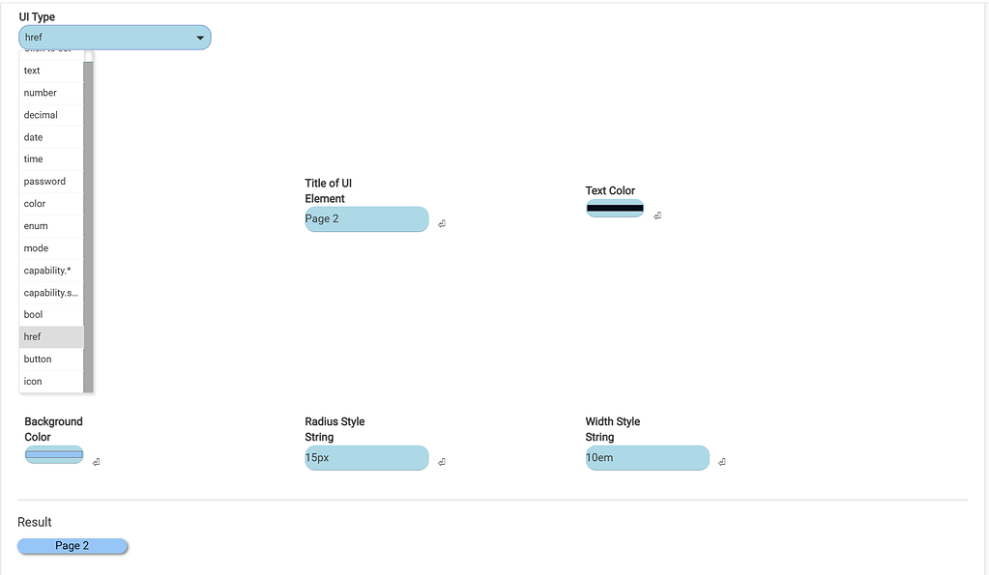Click the enter icon beside Title of UI Element
989x575 pixels.
[442, 223]
